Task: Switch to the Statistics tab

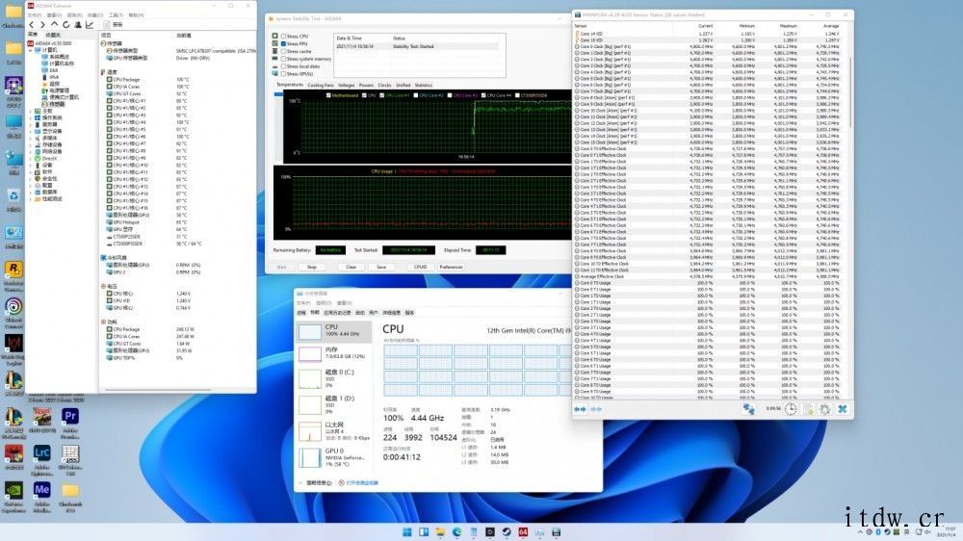Action: coord(423,86)
